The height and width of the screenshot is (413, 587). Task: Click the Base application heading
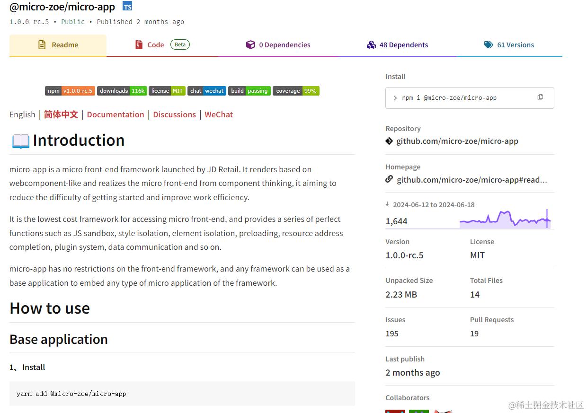(x=59, y=339)
